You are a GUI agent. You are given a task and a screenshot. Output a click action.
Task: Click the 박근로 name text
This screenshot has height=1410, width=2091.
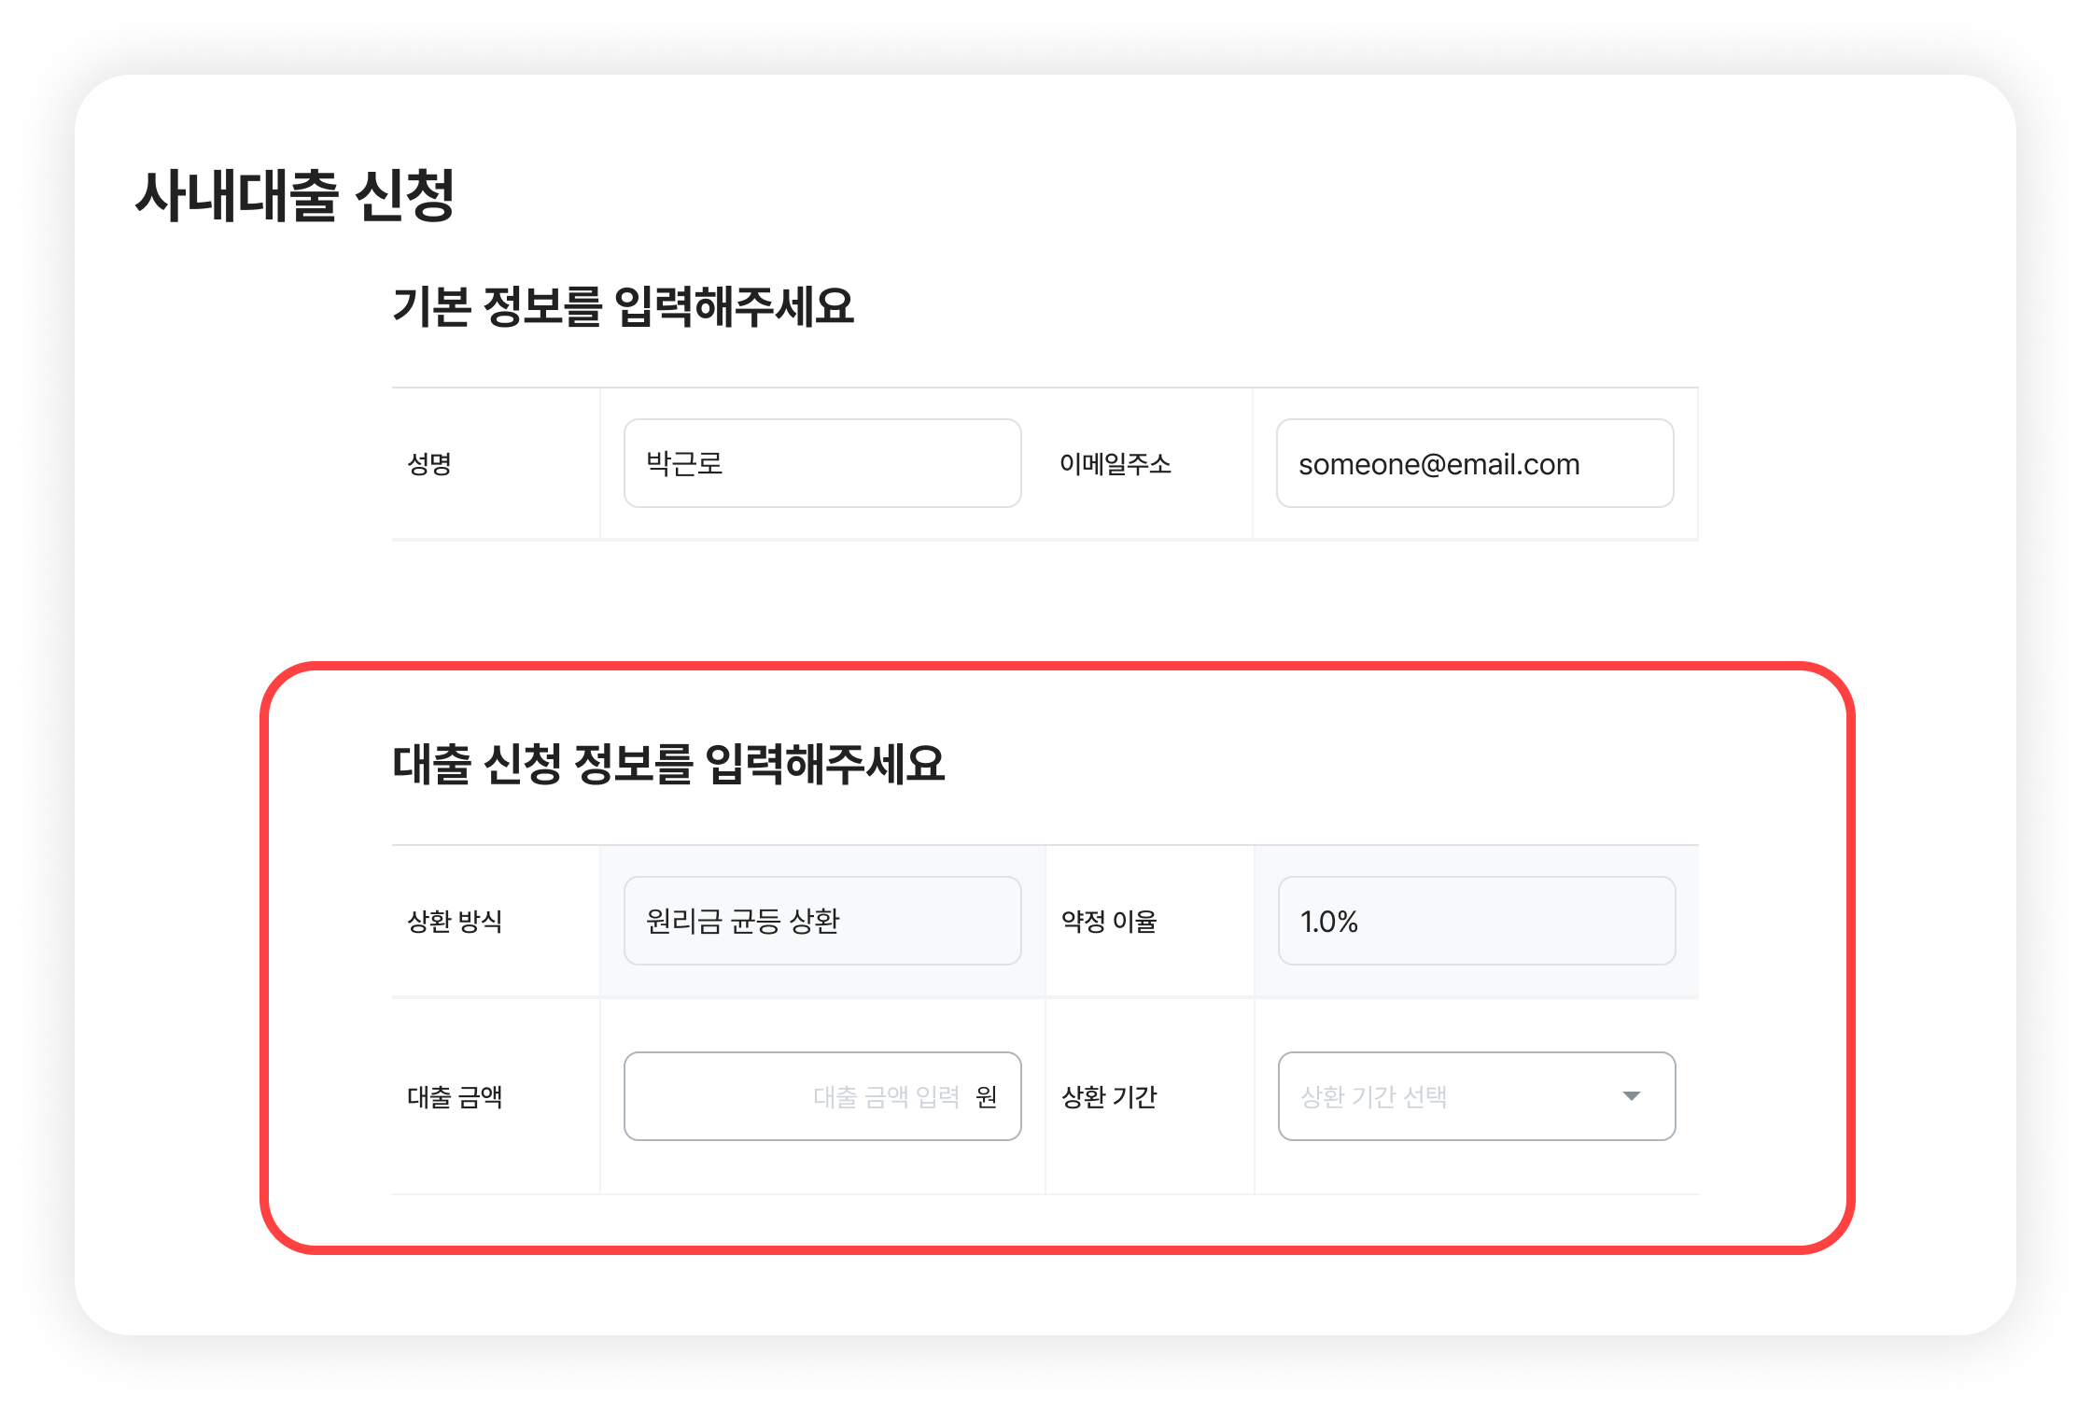(x=684, y=464)
